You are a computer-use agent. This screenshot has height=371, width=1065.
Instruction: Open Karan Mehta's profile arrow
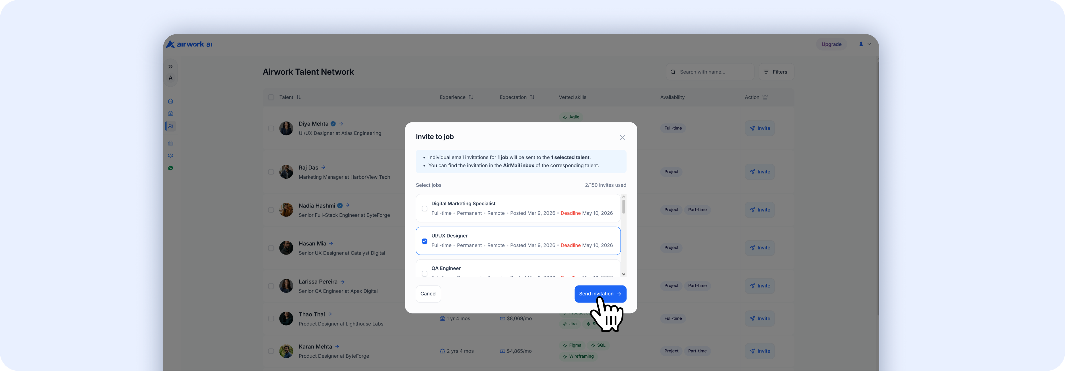point(337,347)
